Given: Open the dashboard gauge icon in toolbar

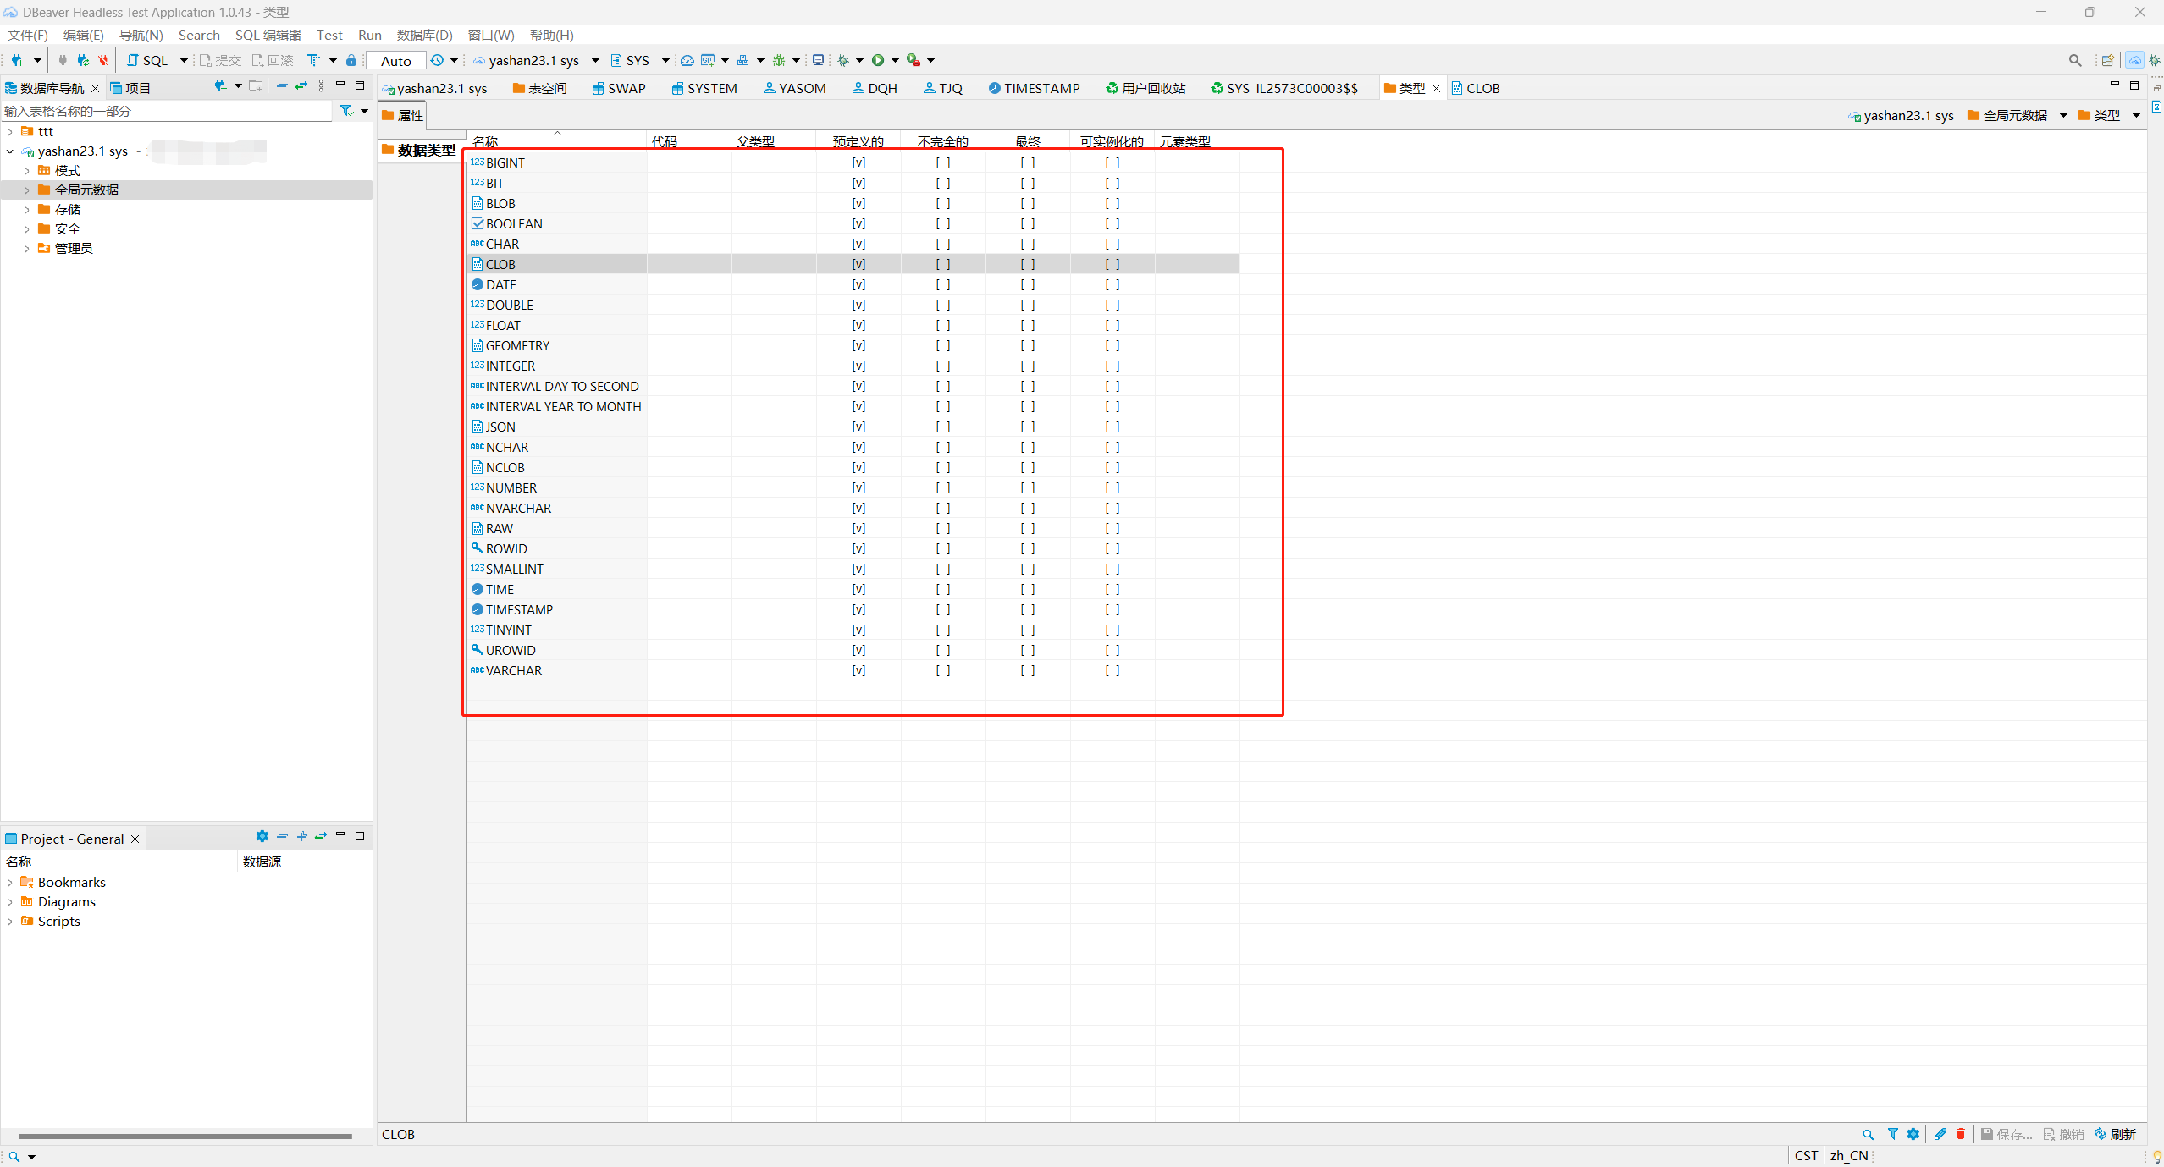Looking at the screenshot, I should [x=687, y=60].
